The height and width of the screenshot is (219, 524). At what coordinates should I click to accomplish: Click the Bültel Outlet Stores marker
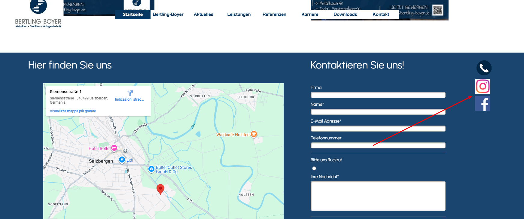coord(151,169)
